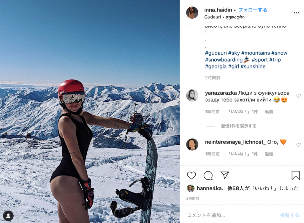Viewport: 304px width, 223px height.
Task: Click the フォローする follow button
Action: pyautogui.click(x=253, y=10)
